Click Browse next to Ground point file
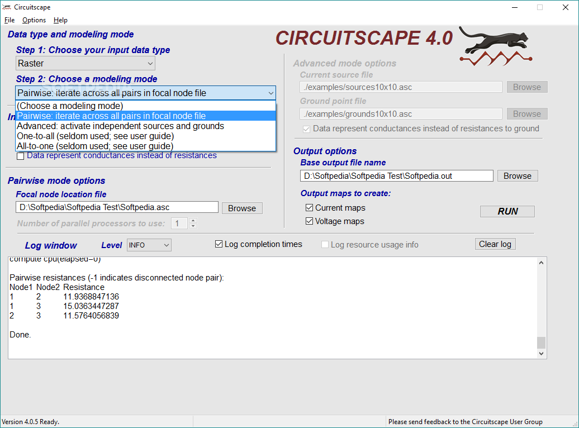Screen dimensions: 579x428 [527, 114]
